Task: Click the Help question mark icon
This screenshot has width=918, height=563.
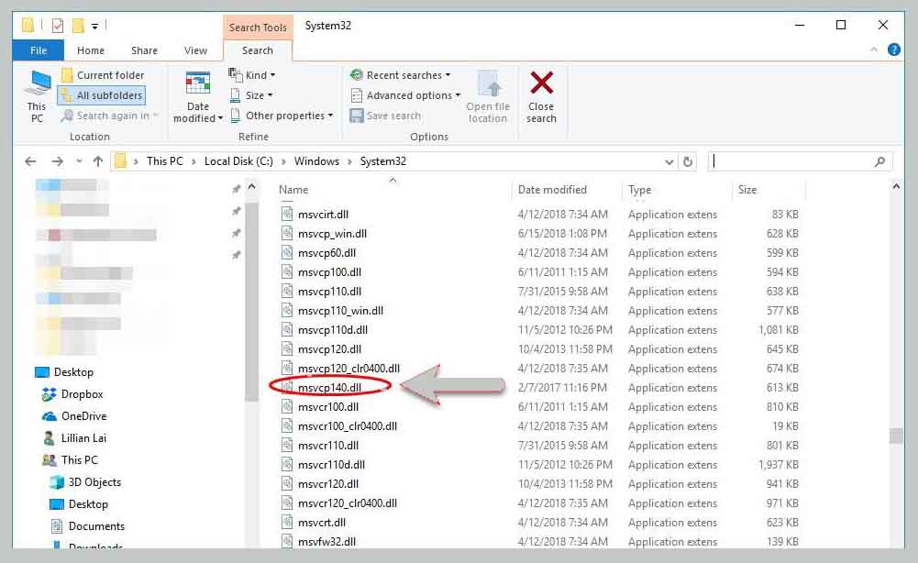Action: 893,50
